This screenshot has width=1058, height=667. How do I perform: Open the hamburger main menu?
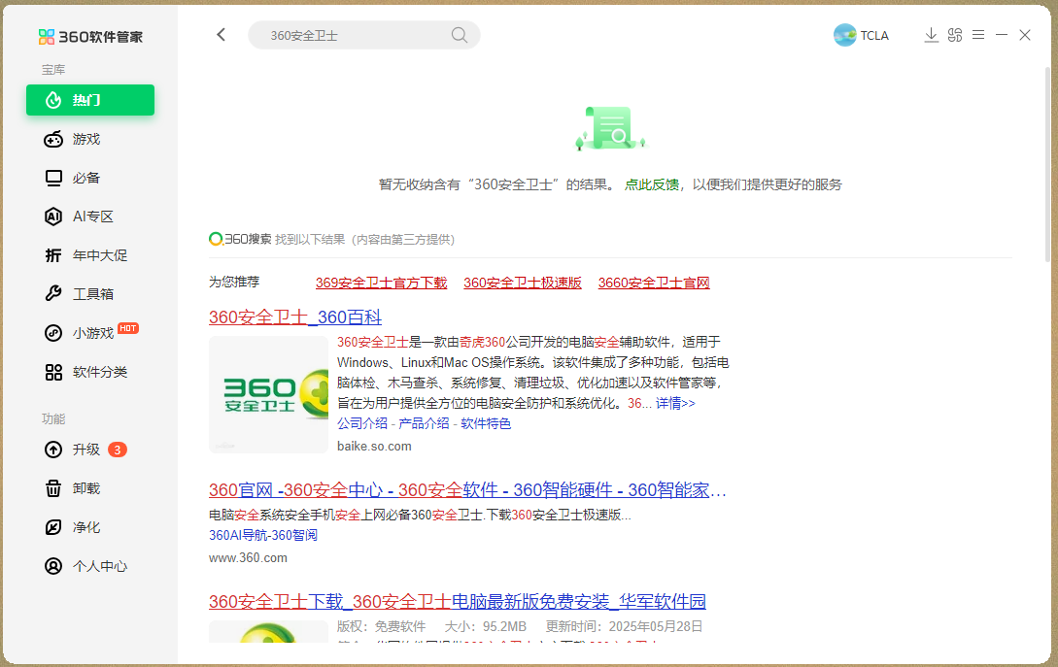[977, 34]
